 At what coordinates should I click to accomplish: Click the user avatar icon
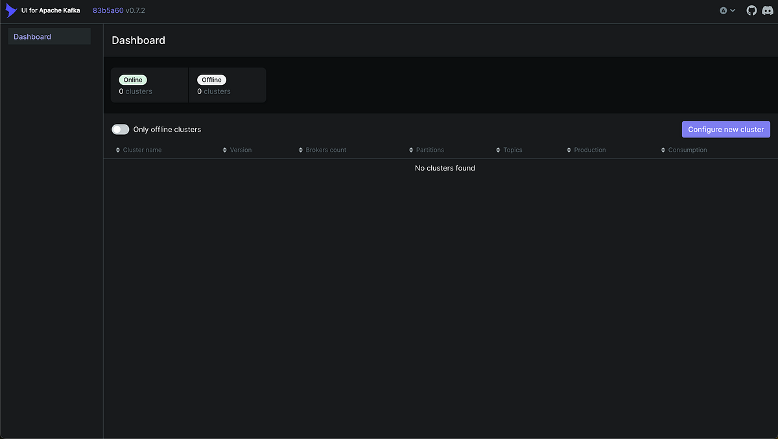(723, 10)
